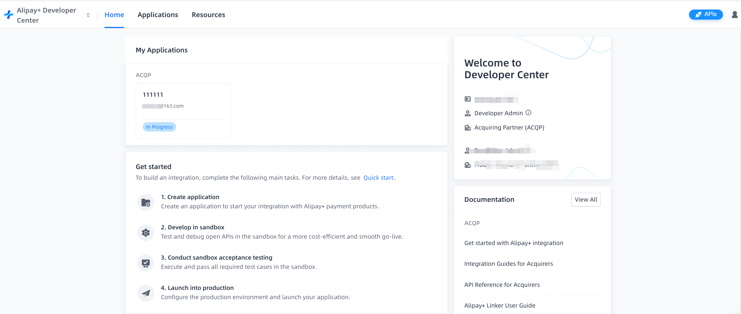741x314 pixels.
Task: Open Get started with Alipay+ integration
Action: click(513, 243)
